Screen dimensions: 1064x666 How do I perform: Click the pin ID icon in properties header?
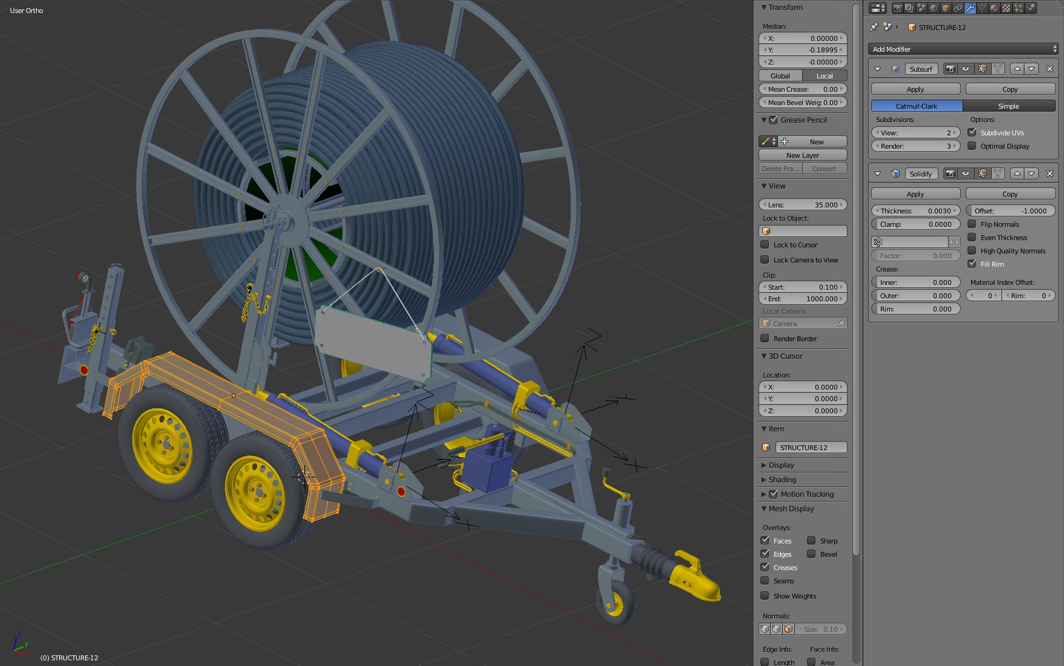(873, 27)
